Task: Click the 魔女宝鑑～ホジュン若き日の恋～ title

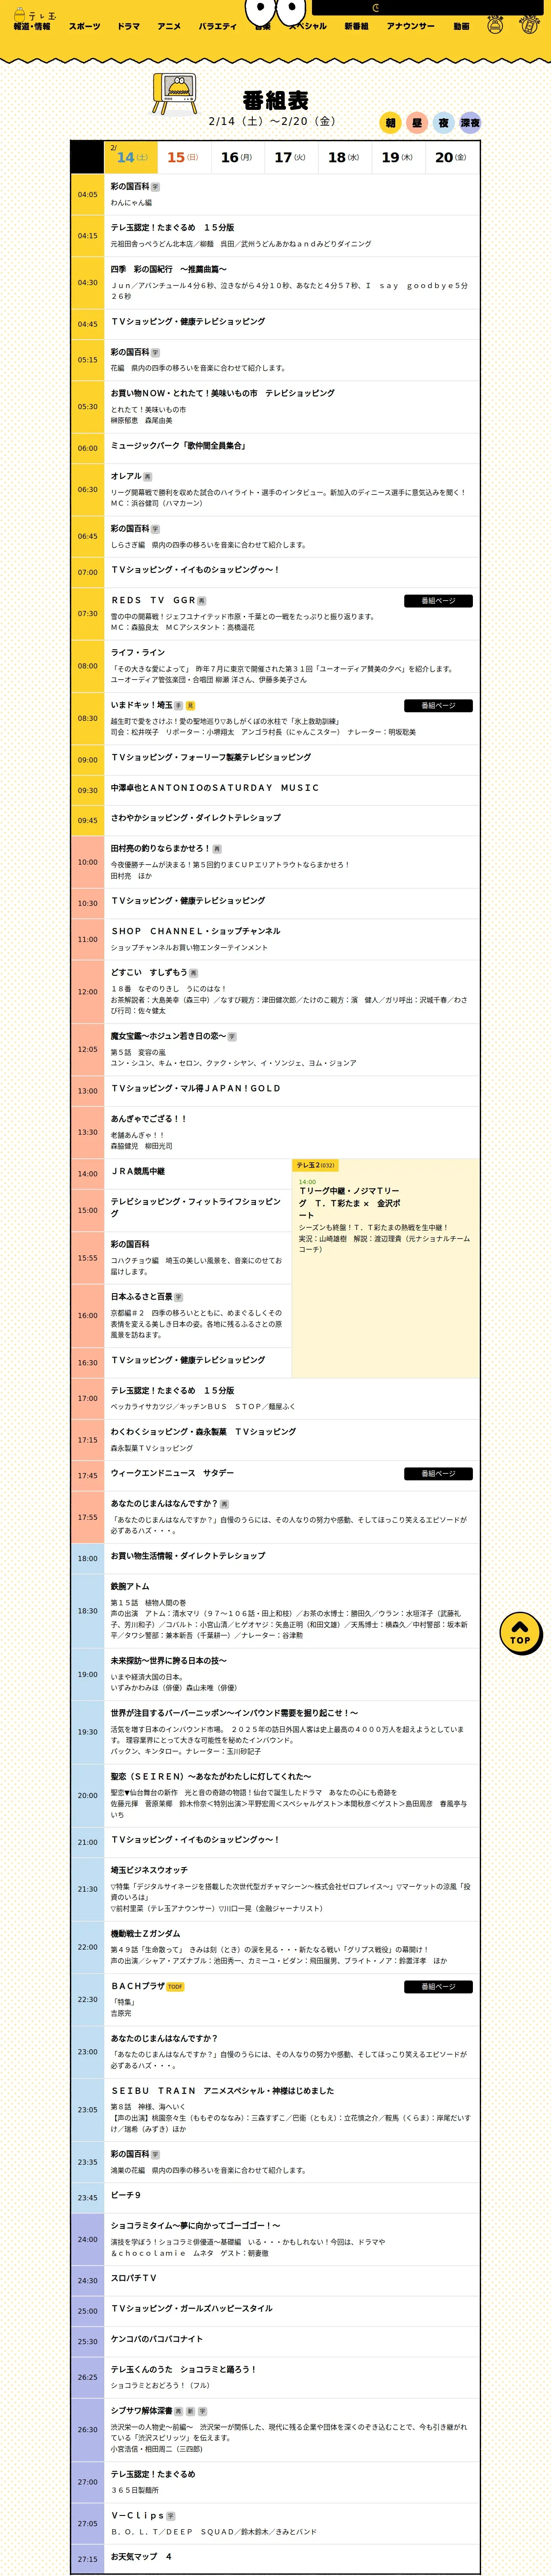Action: 168,1036
